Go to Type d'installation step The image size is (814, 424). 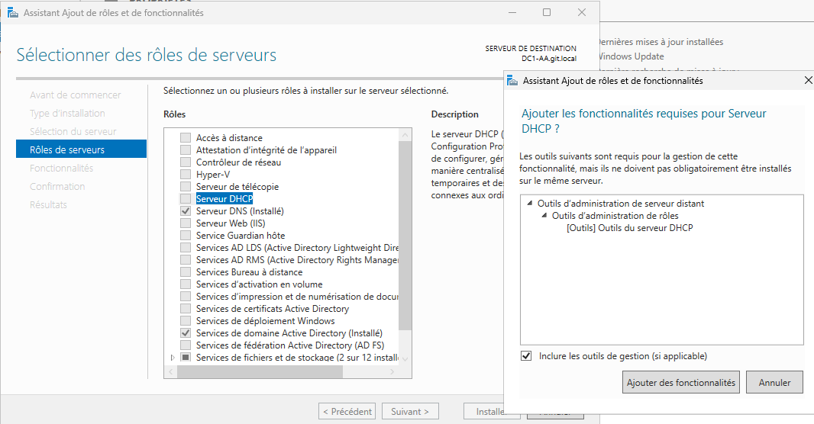[x=67, y=113]
